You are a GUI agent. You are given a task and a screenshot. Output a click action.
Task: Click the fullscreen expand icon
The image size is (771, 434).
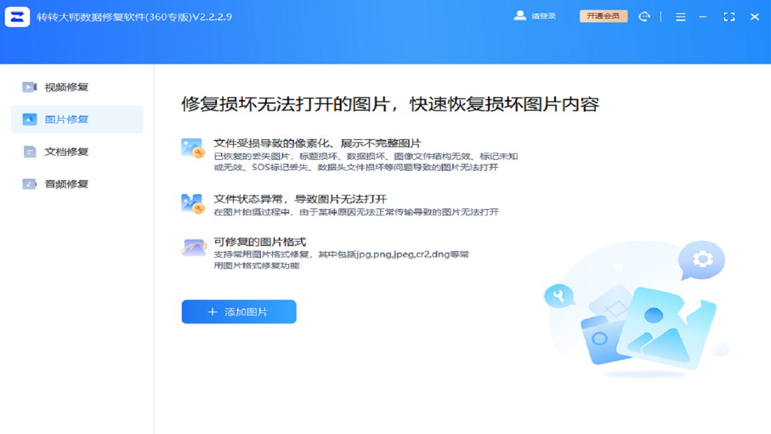coord(729,16)
